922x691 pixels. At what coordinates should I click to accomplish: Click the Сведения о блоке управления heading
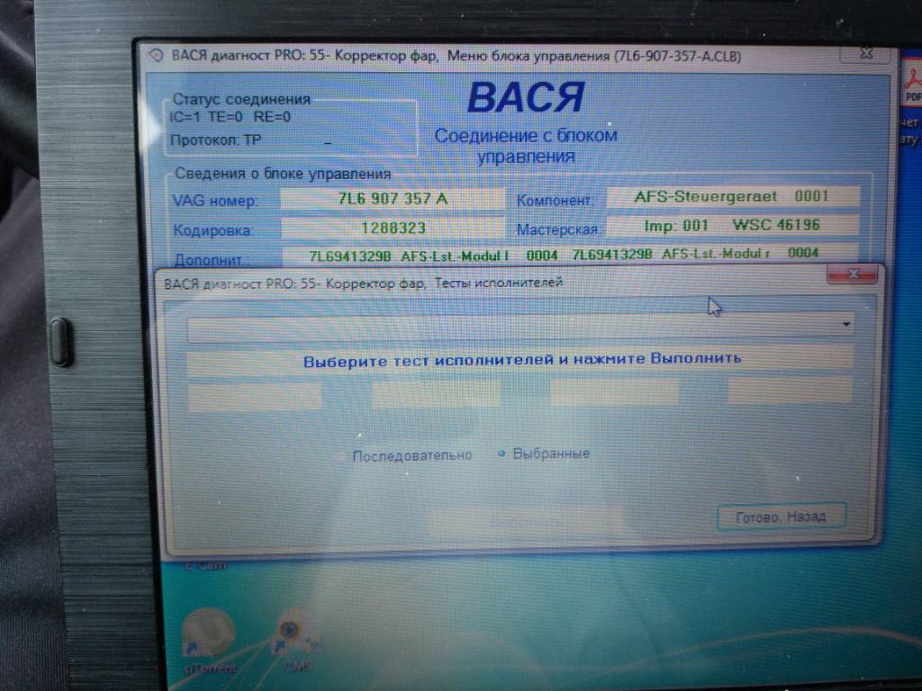pos(283,174)
